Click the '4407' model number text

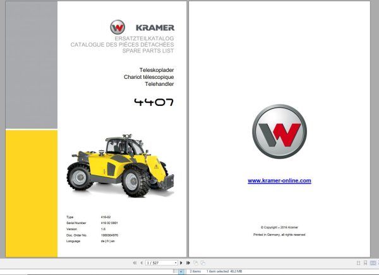154,102
